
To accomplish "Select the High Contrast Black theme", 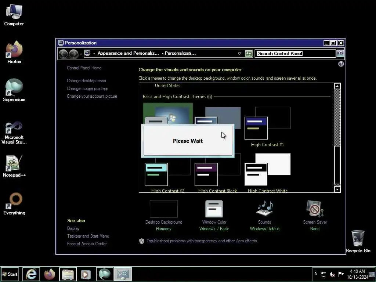I will pos(217,173).
